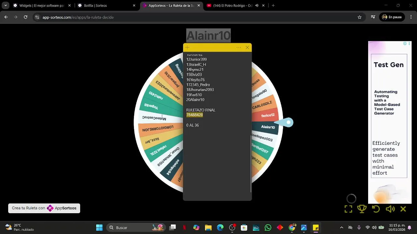The image size is (417, 234).
Task: Open the browser media controls icon
Action: click(x=373, y=17)
